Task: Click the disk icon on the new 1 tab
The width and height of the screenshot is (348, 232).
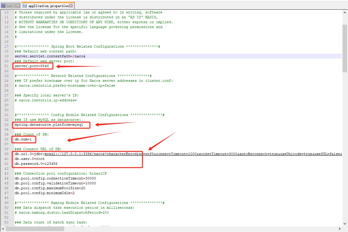Action: pos(3,6)
